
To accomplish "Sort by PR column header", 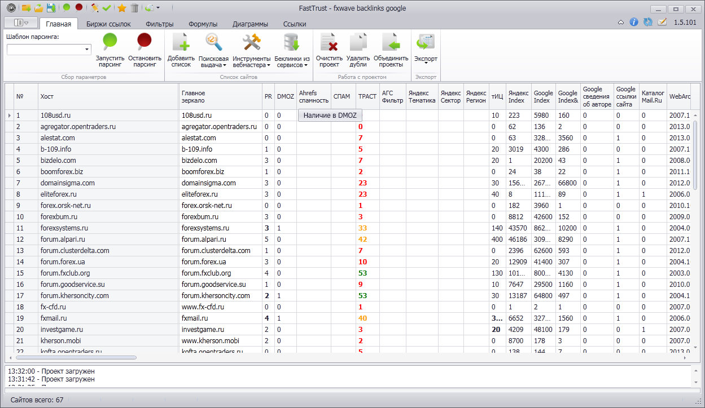I will 268,96.
